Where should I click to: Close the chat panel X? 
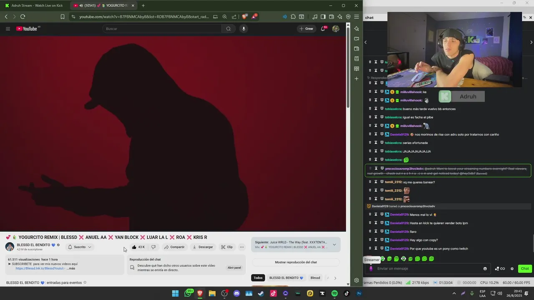click(531, 17)
